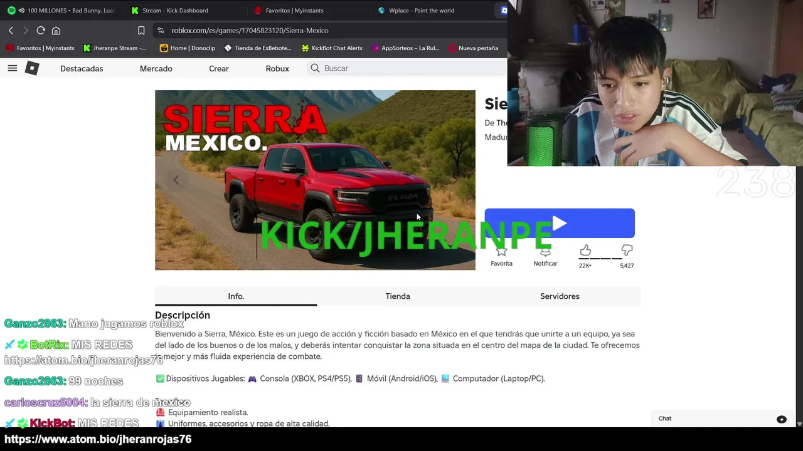The height and width of the screenshot is (451, 803).
Task: Click the URL in the address bar
Action: click(250, 30)
